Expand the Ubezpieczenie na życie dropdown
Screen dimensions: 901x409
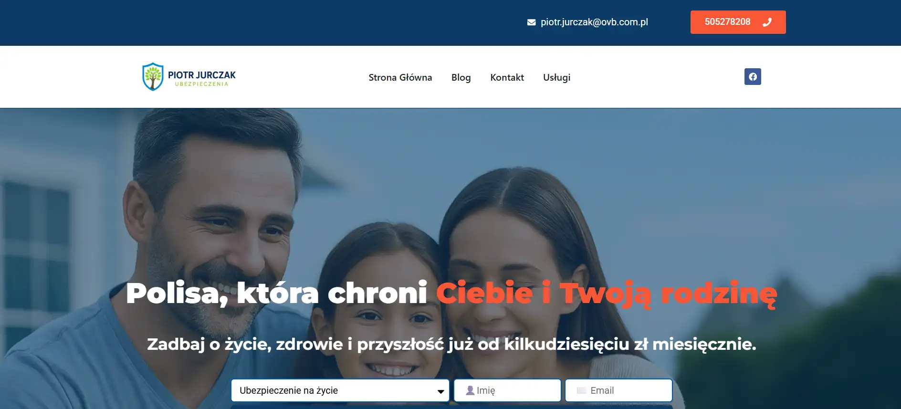click(340, 390)
